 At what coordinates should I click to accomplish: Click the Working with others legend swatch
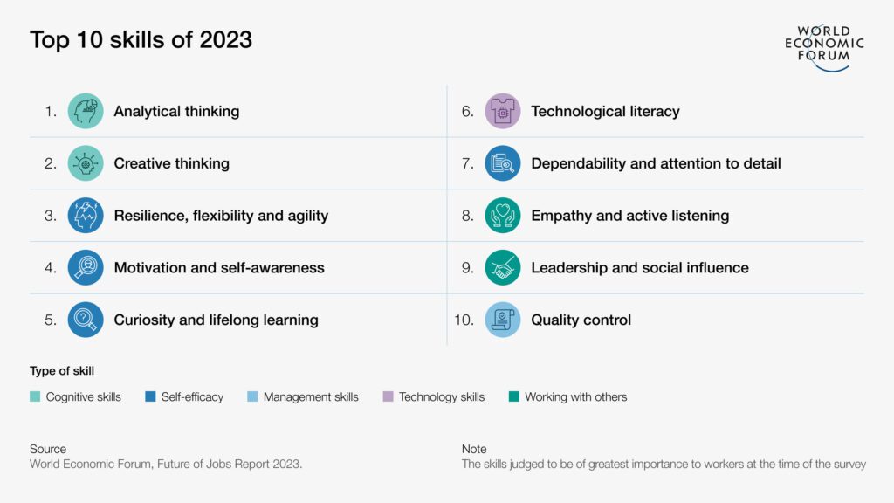click(513, 397)
